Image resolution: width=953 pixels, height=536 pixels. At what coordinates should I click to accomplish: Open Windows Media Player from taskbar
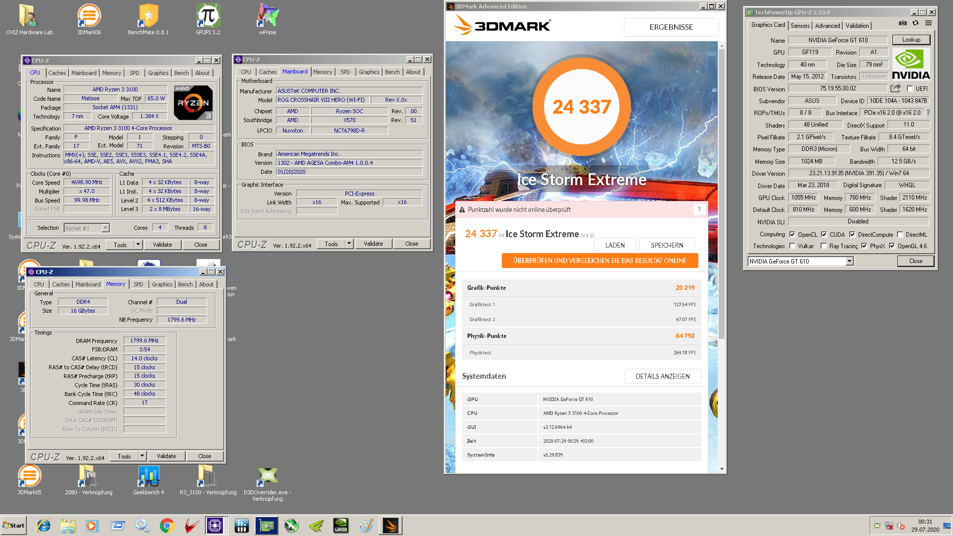(92, 526)
